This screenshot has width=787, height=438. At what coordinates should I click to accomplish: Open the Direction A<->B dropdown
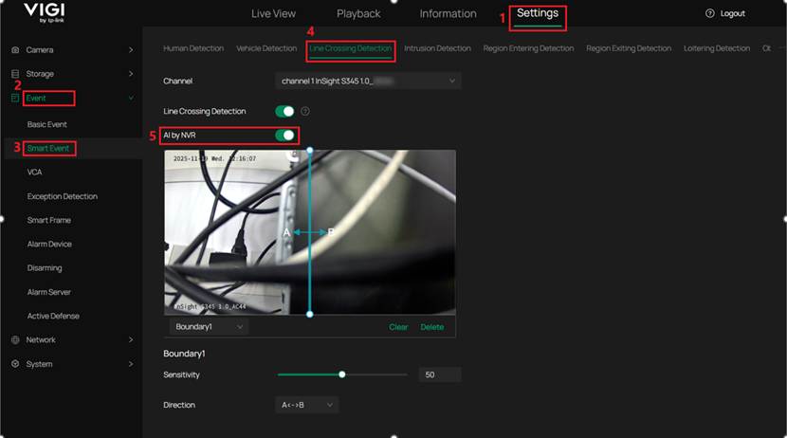click(x=307, y=405)
